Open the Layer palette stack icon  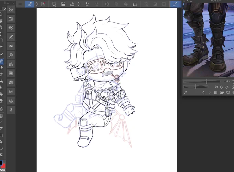point(11,91)
